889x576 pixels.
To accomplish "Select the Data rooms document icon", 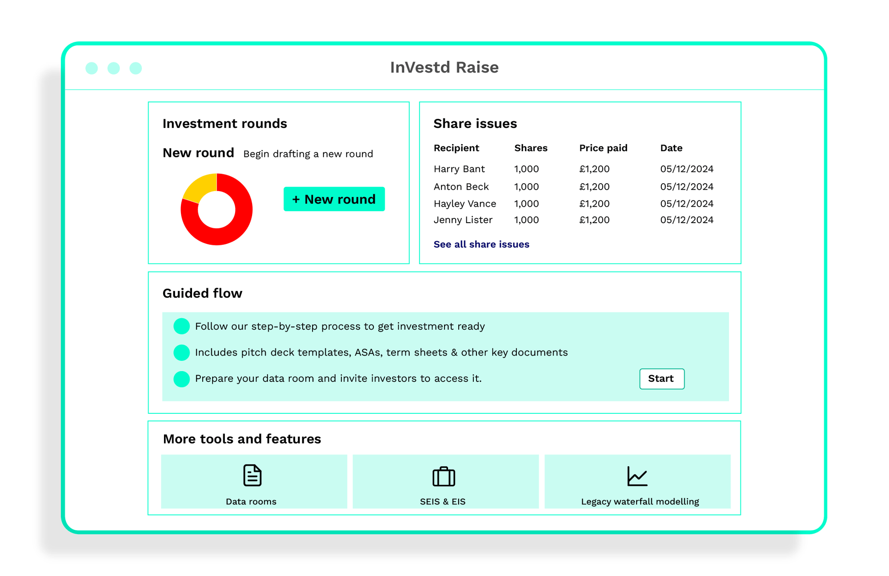I will [252, 475].
